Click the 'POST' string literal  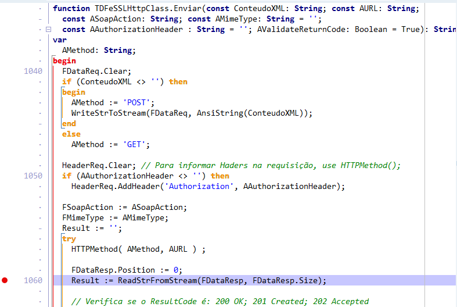[136, 103]
